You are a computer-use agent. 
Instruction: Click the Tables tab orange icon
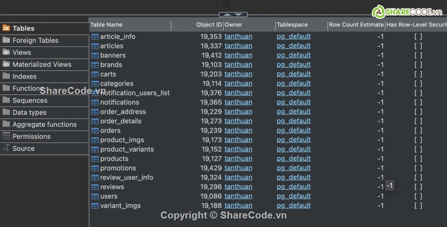click(x=6, y=28)
